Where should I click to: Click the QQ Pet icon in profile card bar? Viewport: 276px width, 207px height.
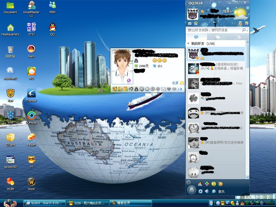click(x=115, y=89)
